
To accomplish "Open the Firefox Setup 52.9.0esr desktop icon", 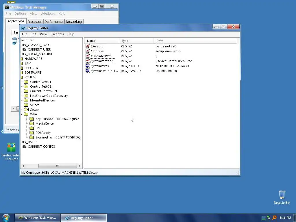I will [11, 152].
